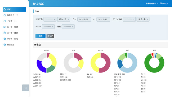Click the 火:103 legend text

point(144,80)
